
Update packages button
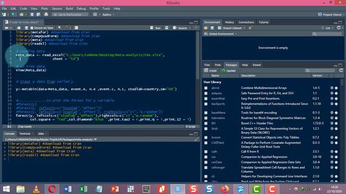229,71
